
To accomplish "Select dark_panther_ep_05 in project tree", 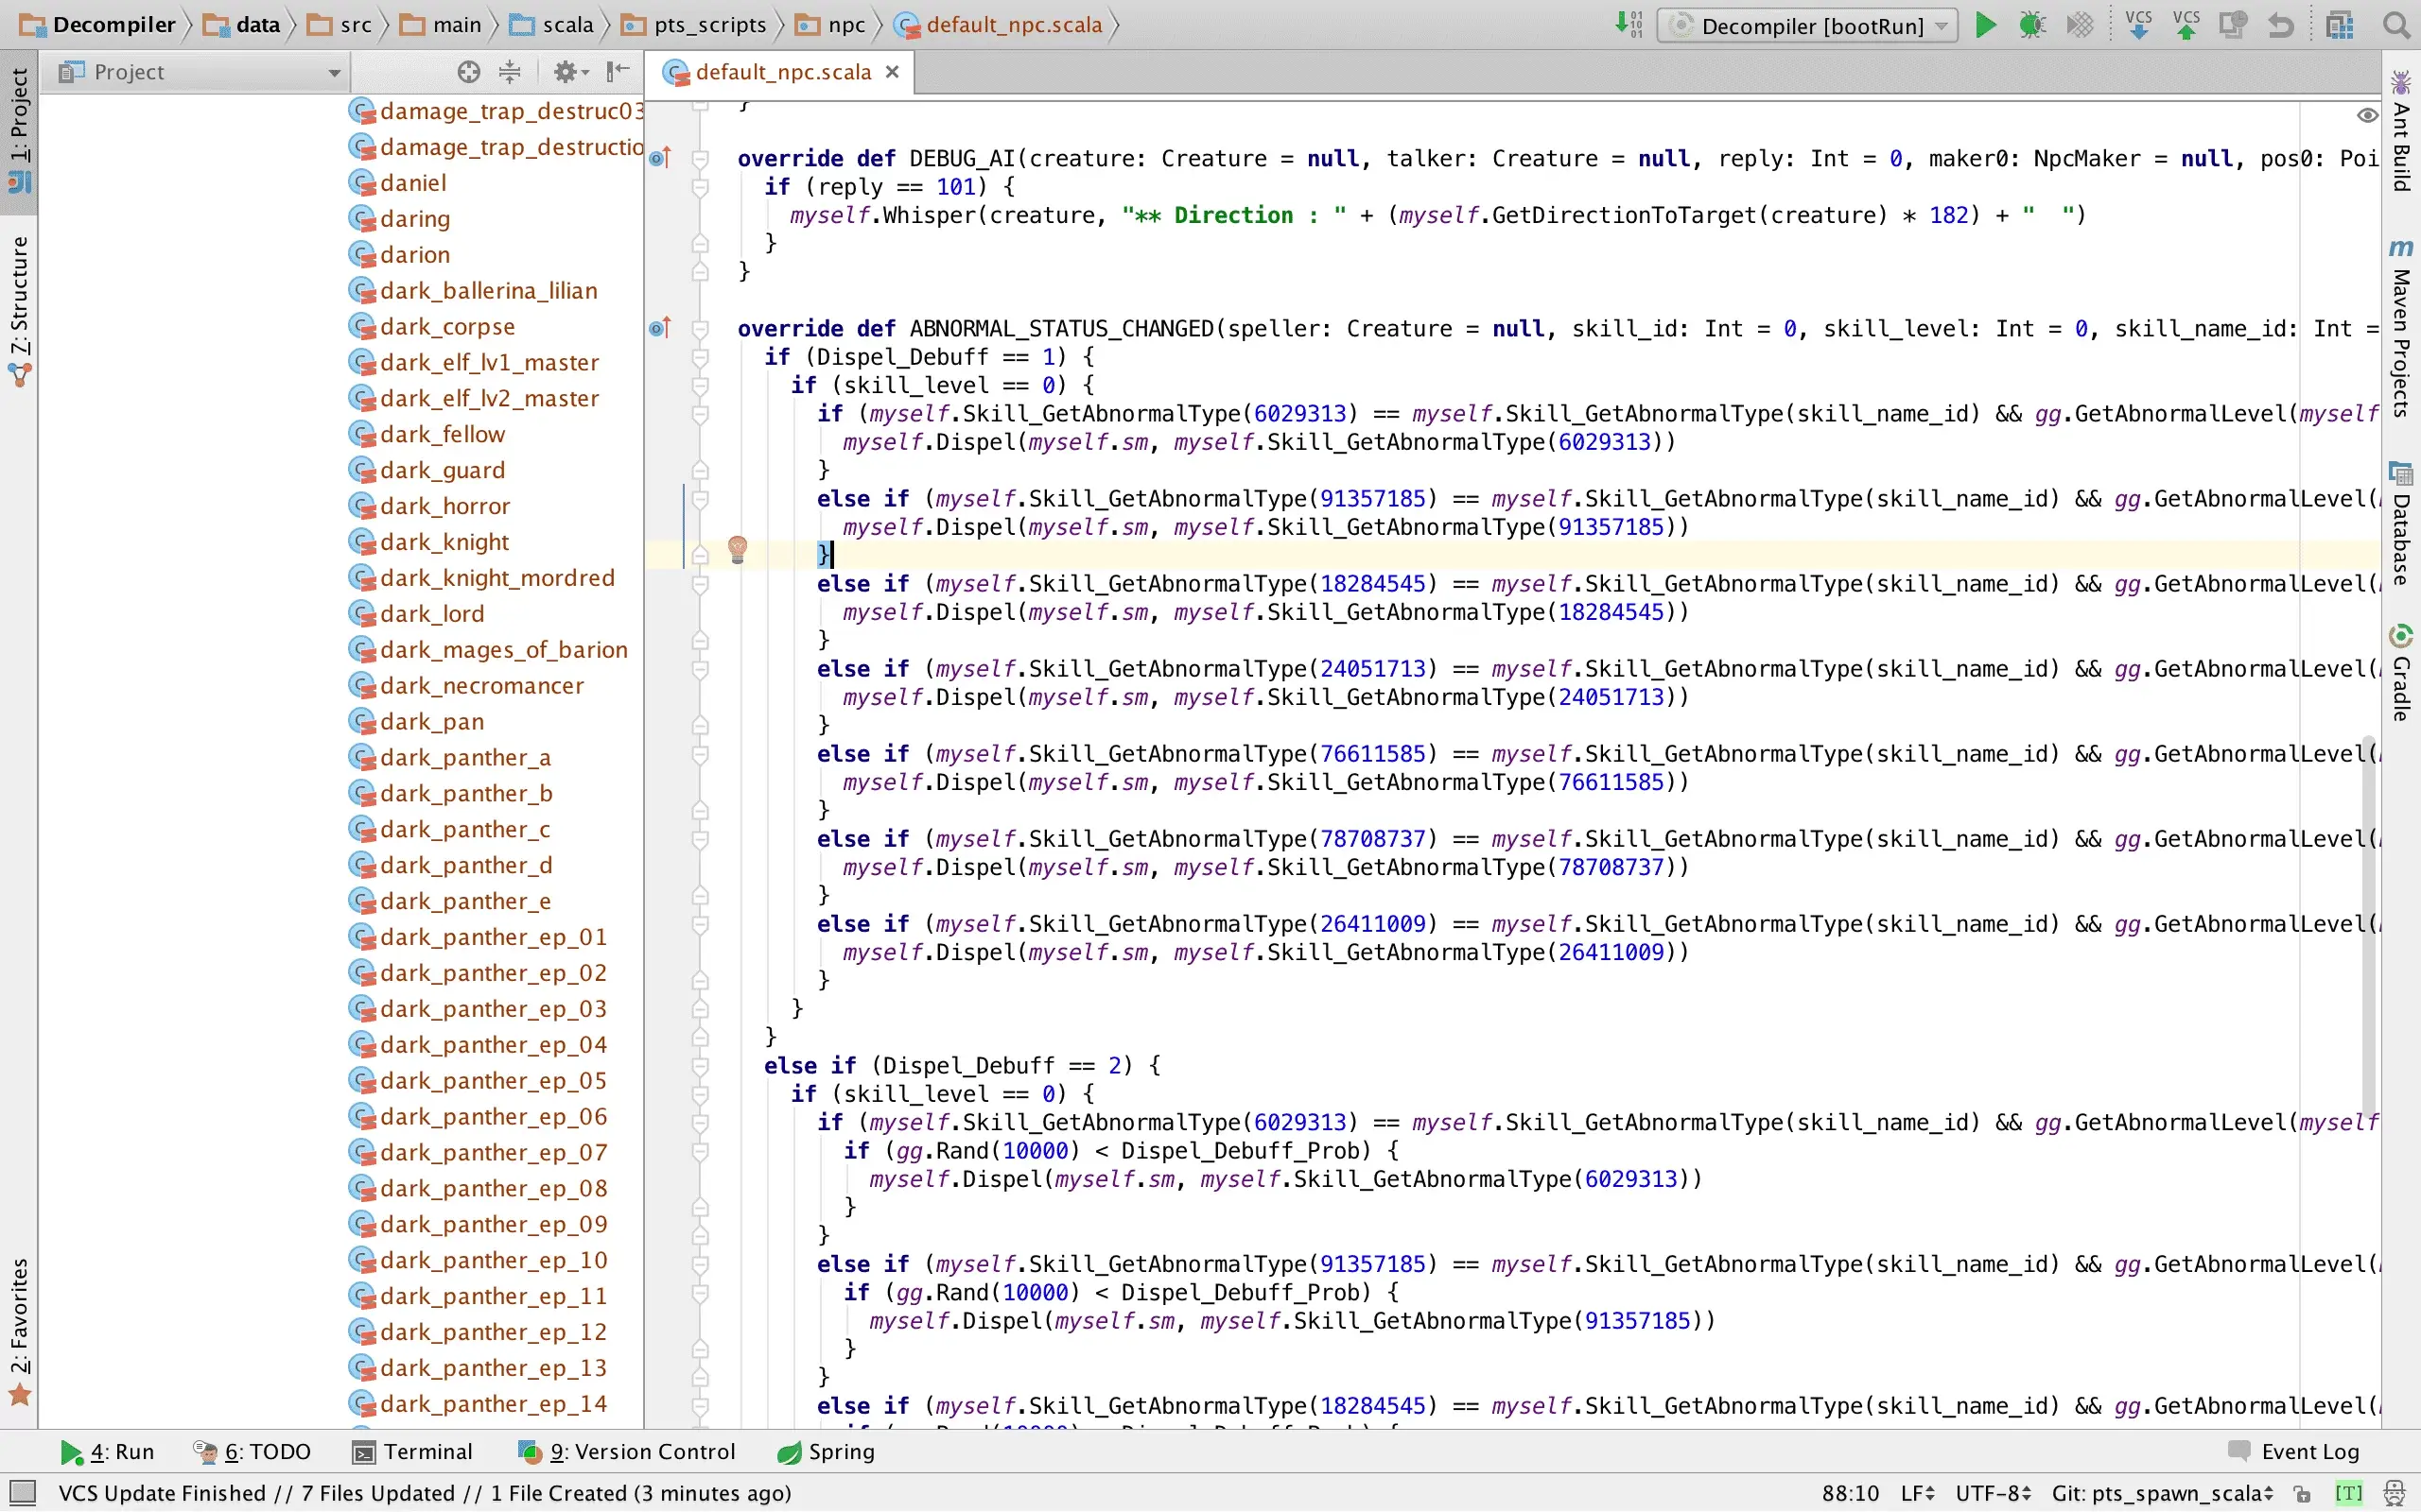I will tap(479, 1080).
